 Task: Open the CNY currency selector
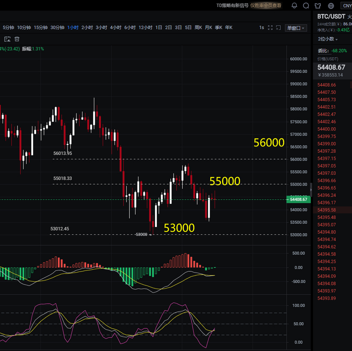(x=347, y=6)
